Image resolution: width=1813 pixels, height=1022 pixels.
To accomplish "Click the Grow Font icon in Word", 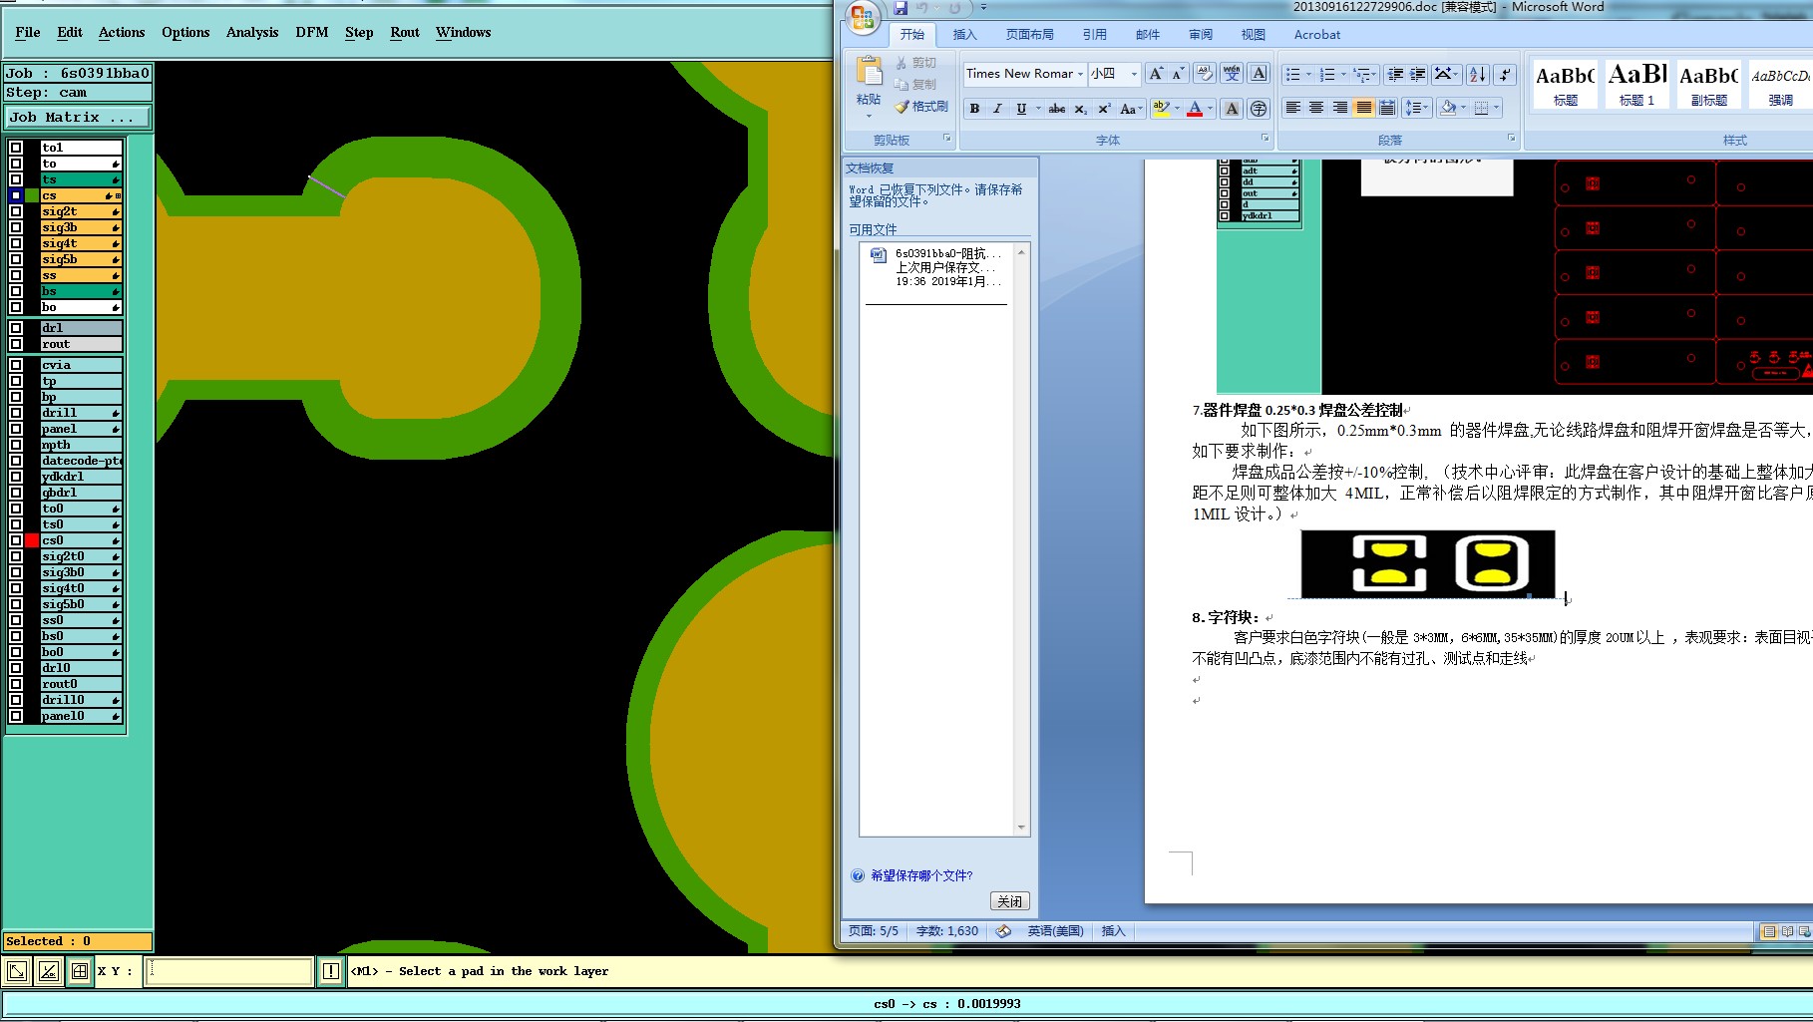I will pyautogui.click(x=1156, y=74).
